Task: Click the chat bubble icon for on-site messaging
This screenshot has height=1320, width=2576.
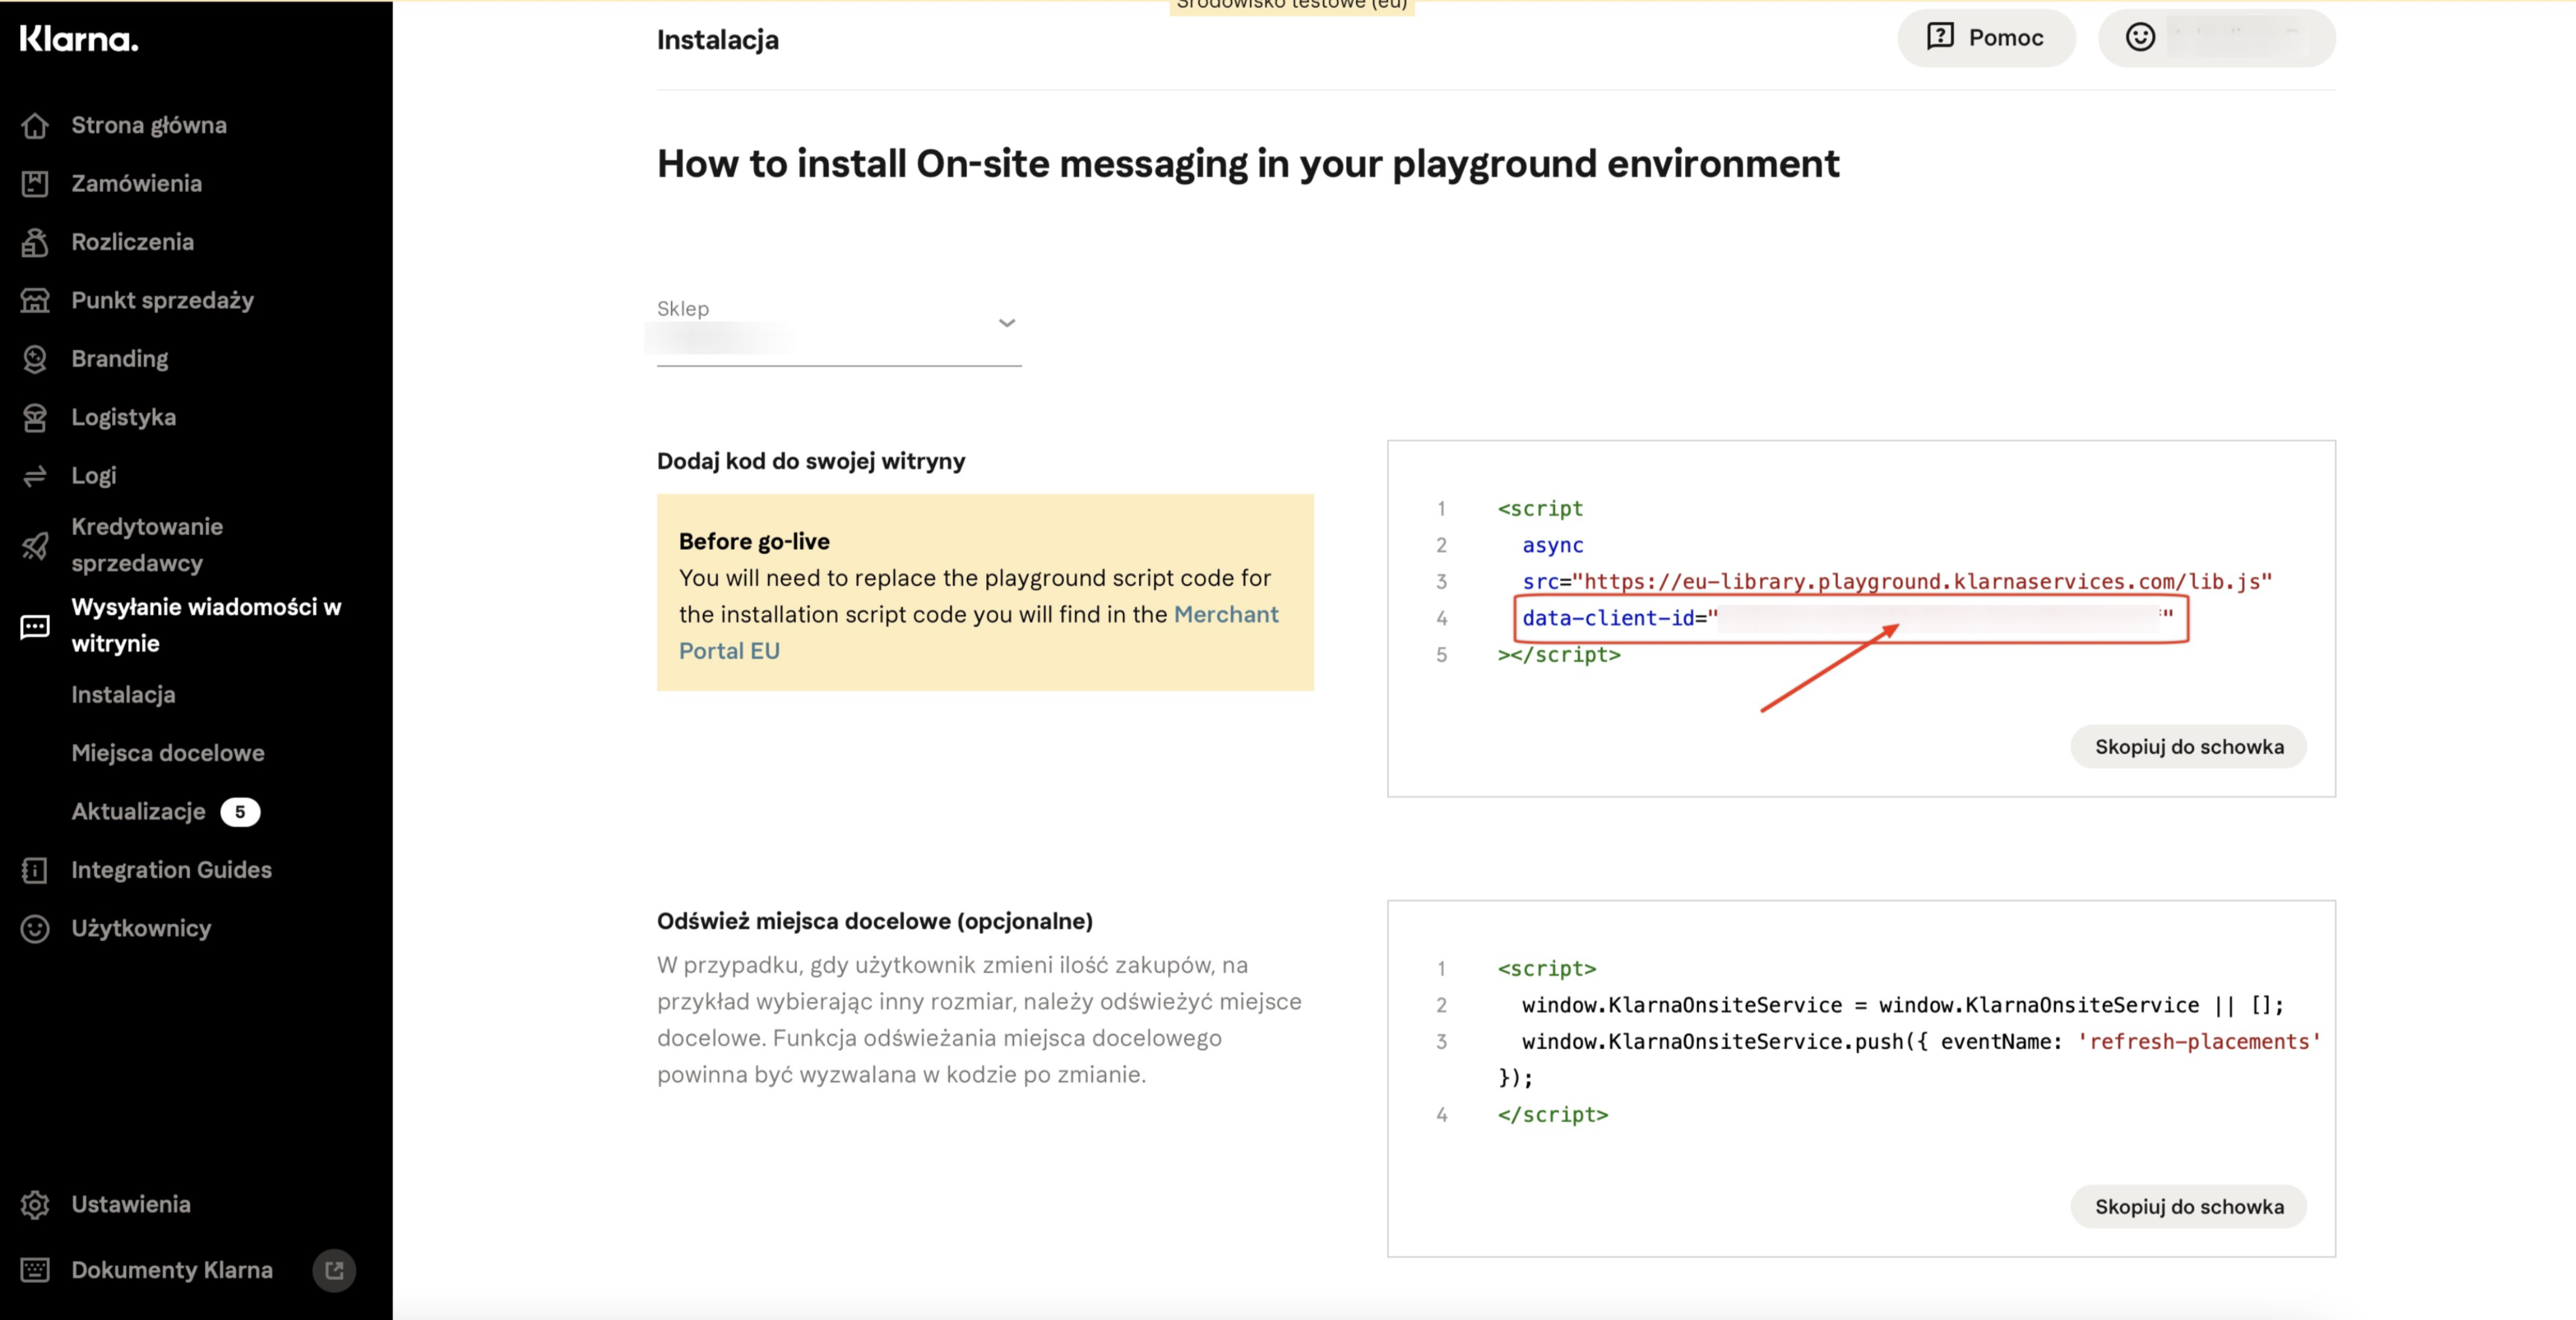Action: pos(35,627)
